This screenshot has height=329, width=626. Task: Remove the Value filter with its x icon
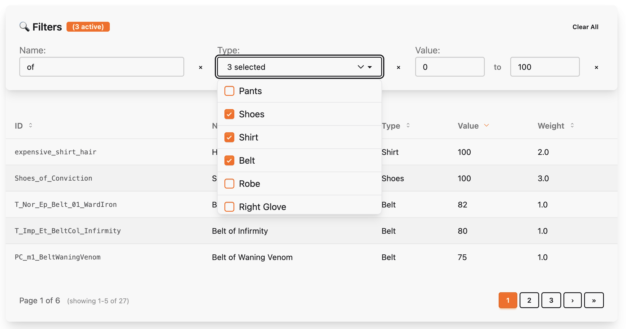[596, 67]
